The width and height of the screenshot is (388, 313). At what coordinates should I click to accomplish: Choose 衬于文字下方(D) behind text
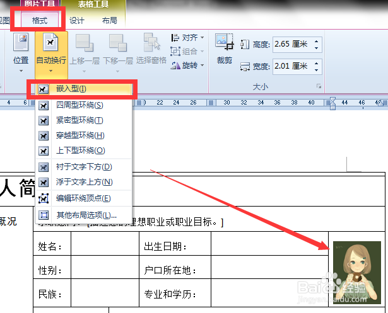[84, 167]
